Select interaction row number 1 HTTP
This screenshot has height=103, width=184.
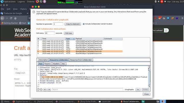80,49
